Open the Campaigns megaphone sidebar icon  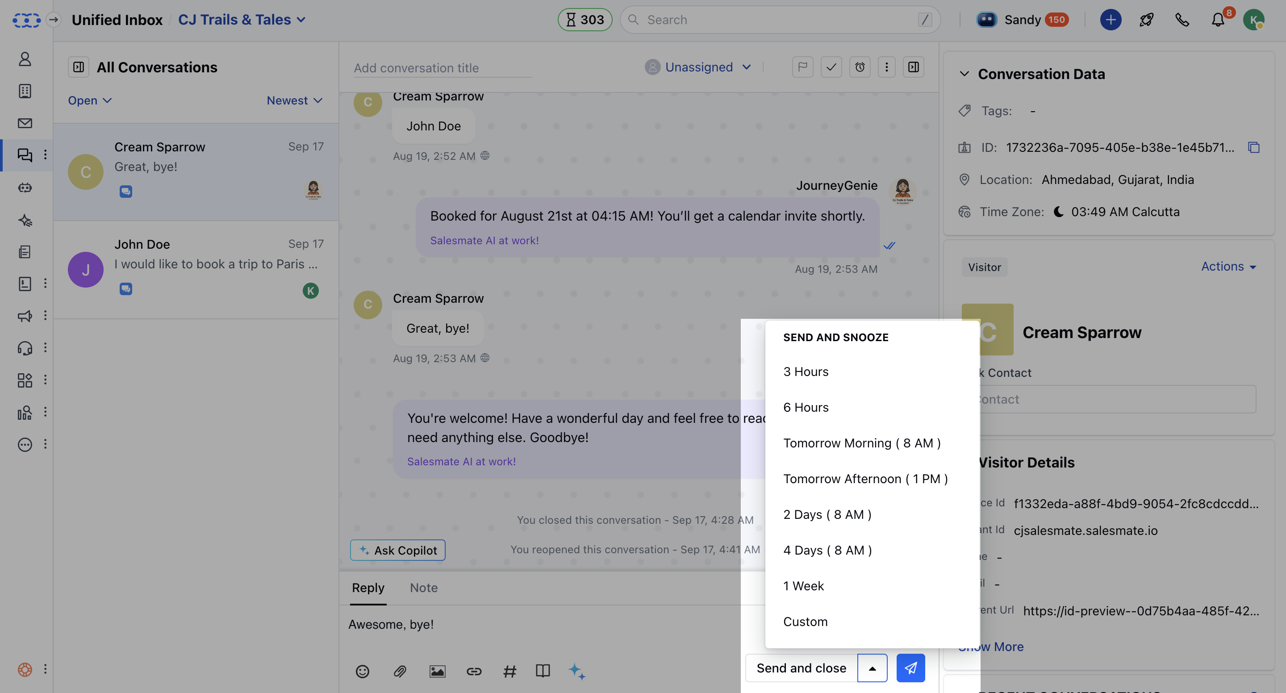pyautogui.click(x=25, y=316)
